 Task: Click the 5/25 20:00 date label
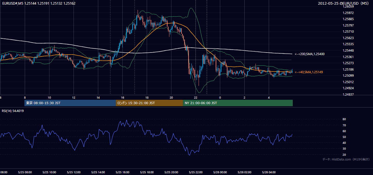coord(171,172)
